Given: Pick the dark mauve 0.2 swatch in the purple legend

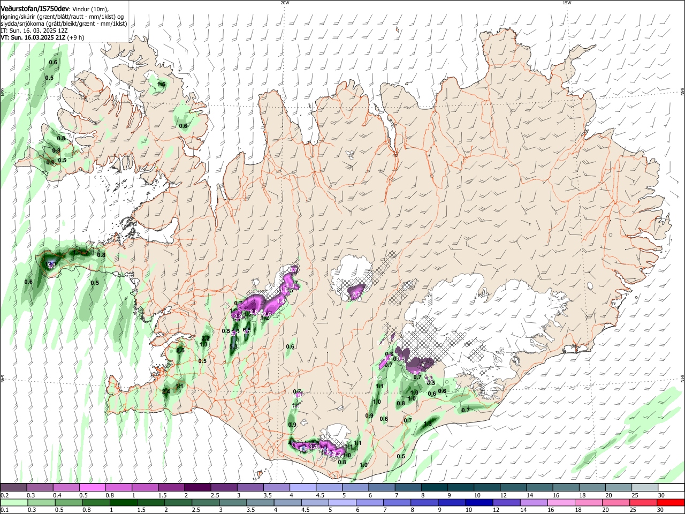Looking at the screenshot, I should pos(13,488).
